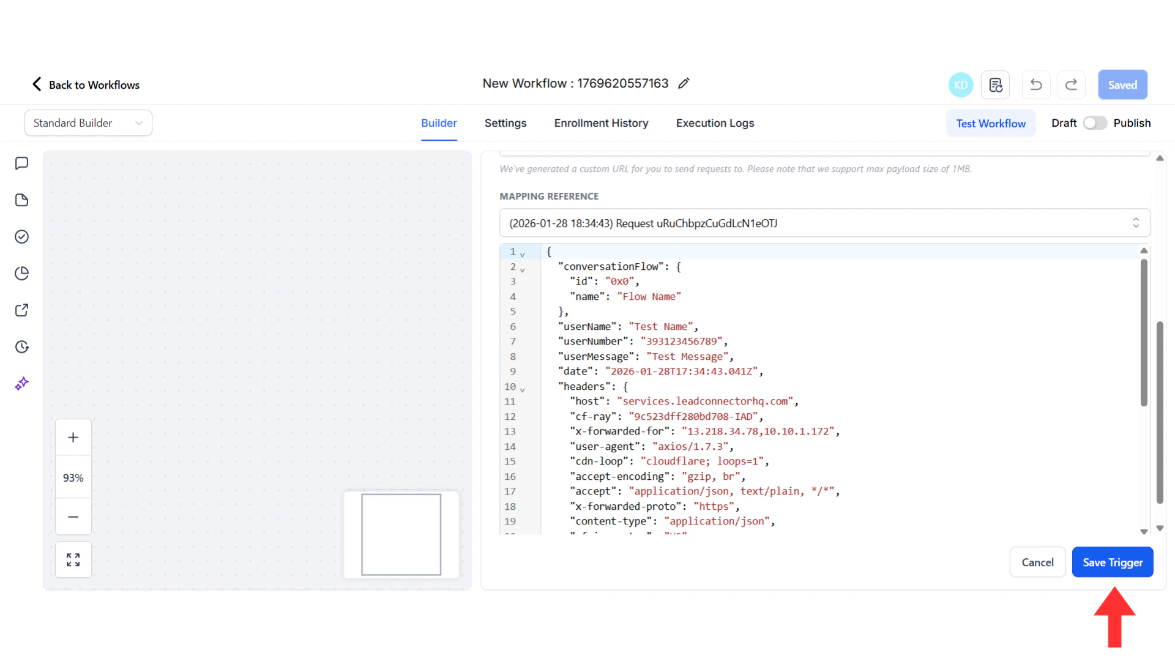
Task: Click the AI sparkle icon in sidebar
Action: [21, 384]
